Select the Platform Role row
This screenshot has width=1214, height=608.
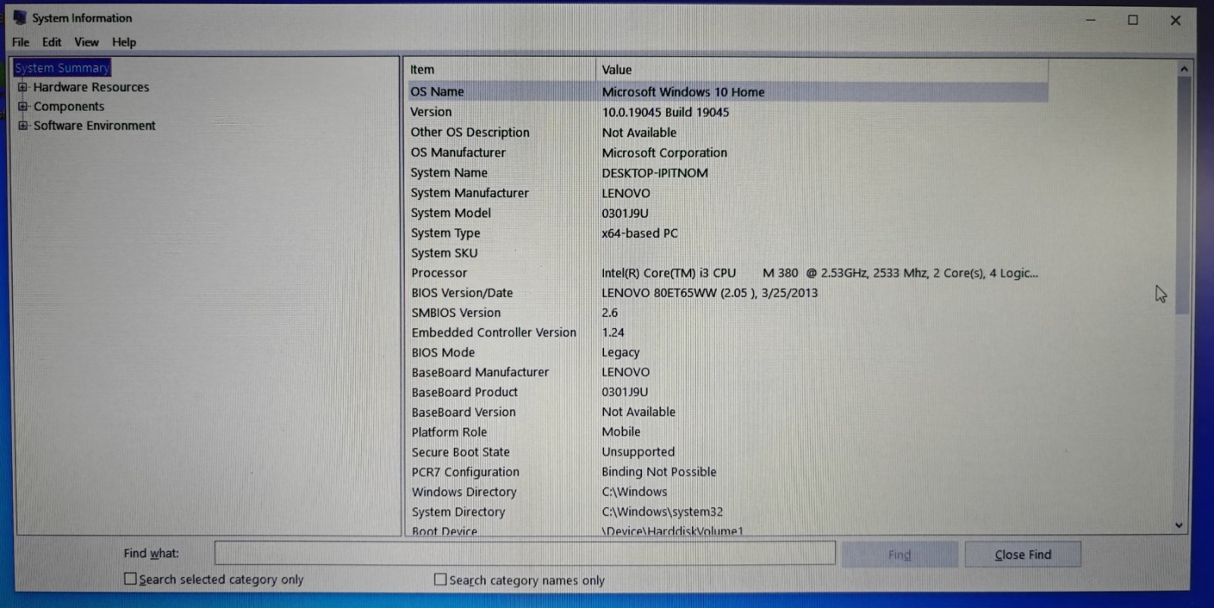728,431
